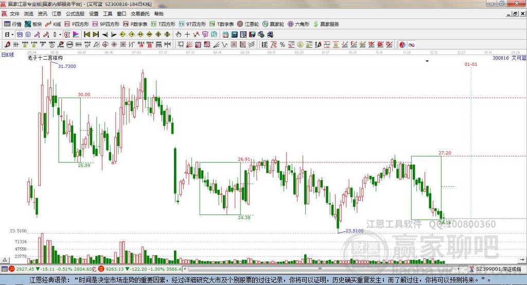Click the chart right-scroll arrow
Screen dimensions: 527x285
pos(522,260)
